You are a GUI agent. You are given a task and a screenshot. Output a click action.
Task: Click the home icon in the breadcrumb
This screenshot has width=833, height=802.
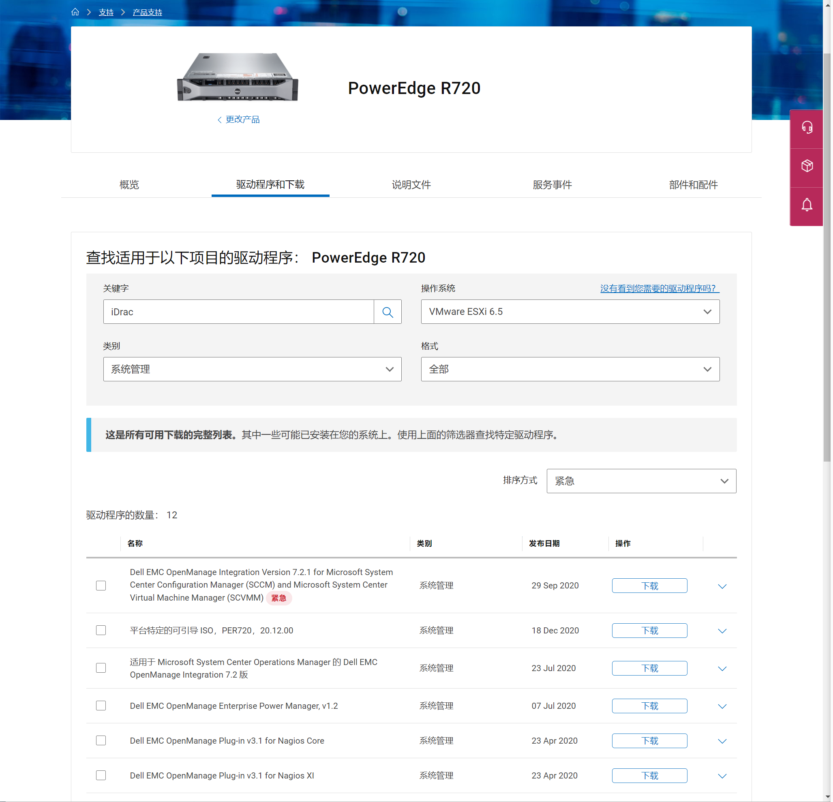click(75, 12)
